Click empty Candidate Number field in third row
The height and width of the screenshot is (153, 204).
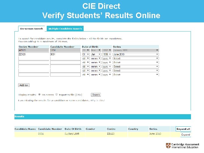coord(65,58)
